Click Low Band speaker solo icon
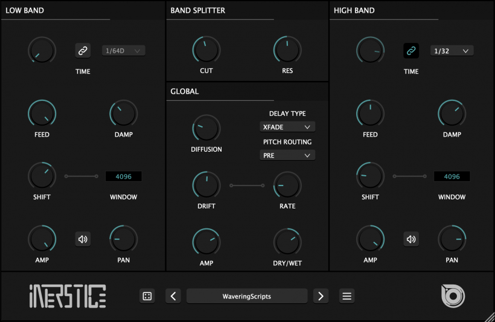The width and height of the screenshot is (495, 322). pyautogui.click(x=83, y=239)
